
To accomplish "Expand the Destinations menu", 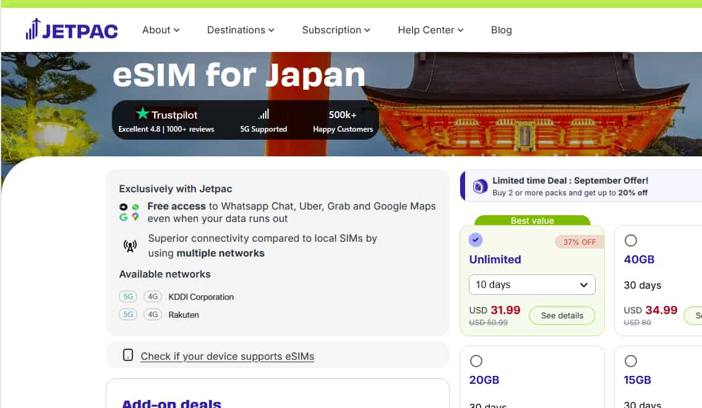I will click(x=241, y=30).
